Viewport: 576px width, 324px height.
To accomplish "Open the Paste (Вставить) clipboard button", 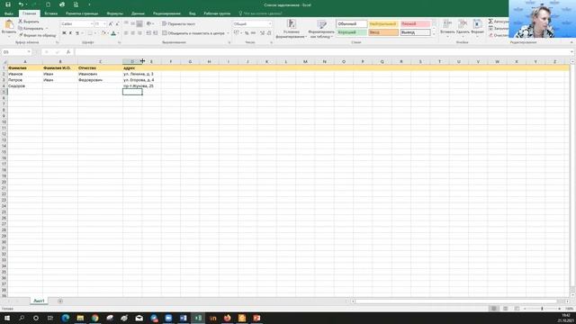I will [x=9, y=28].
